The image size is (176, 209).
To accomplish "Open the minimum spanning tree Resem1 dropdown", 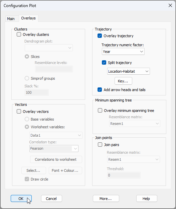I will (x=135, y=124).
